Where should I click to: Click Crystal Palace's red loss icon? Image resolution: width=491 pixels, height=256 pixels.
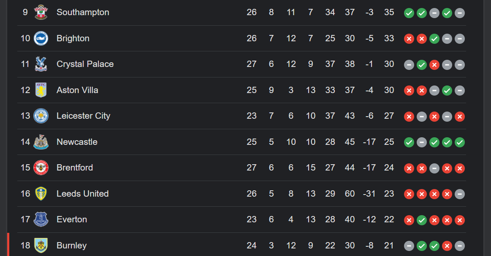[434, 65]
